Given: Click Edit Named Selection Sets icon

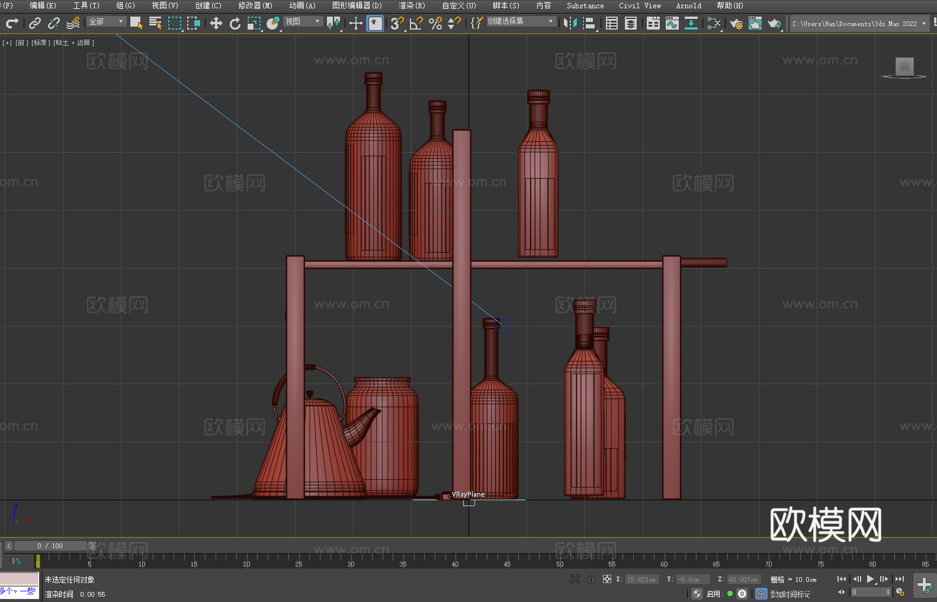Looking at the screenshot, I should (x=476, y=23).
